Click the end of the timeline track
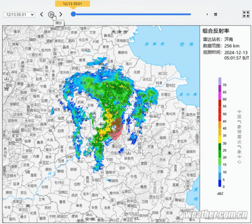 [190, 14]
